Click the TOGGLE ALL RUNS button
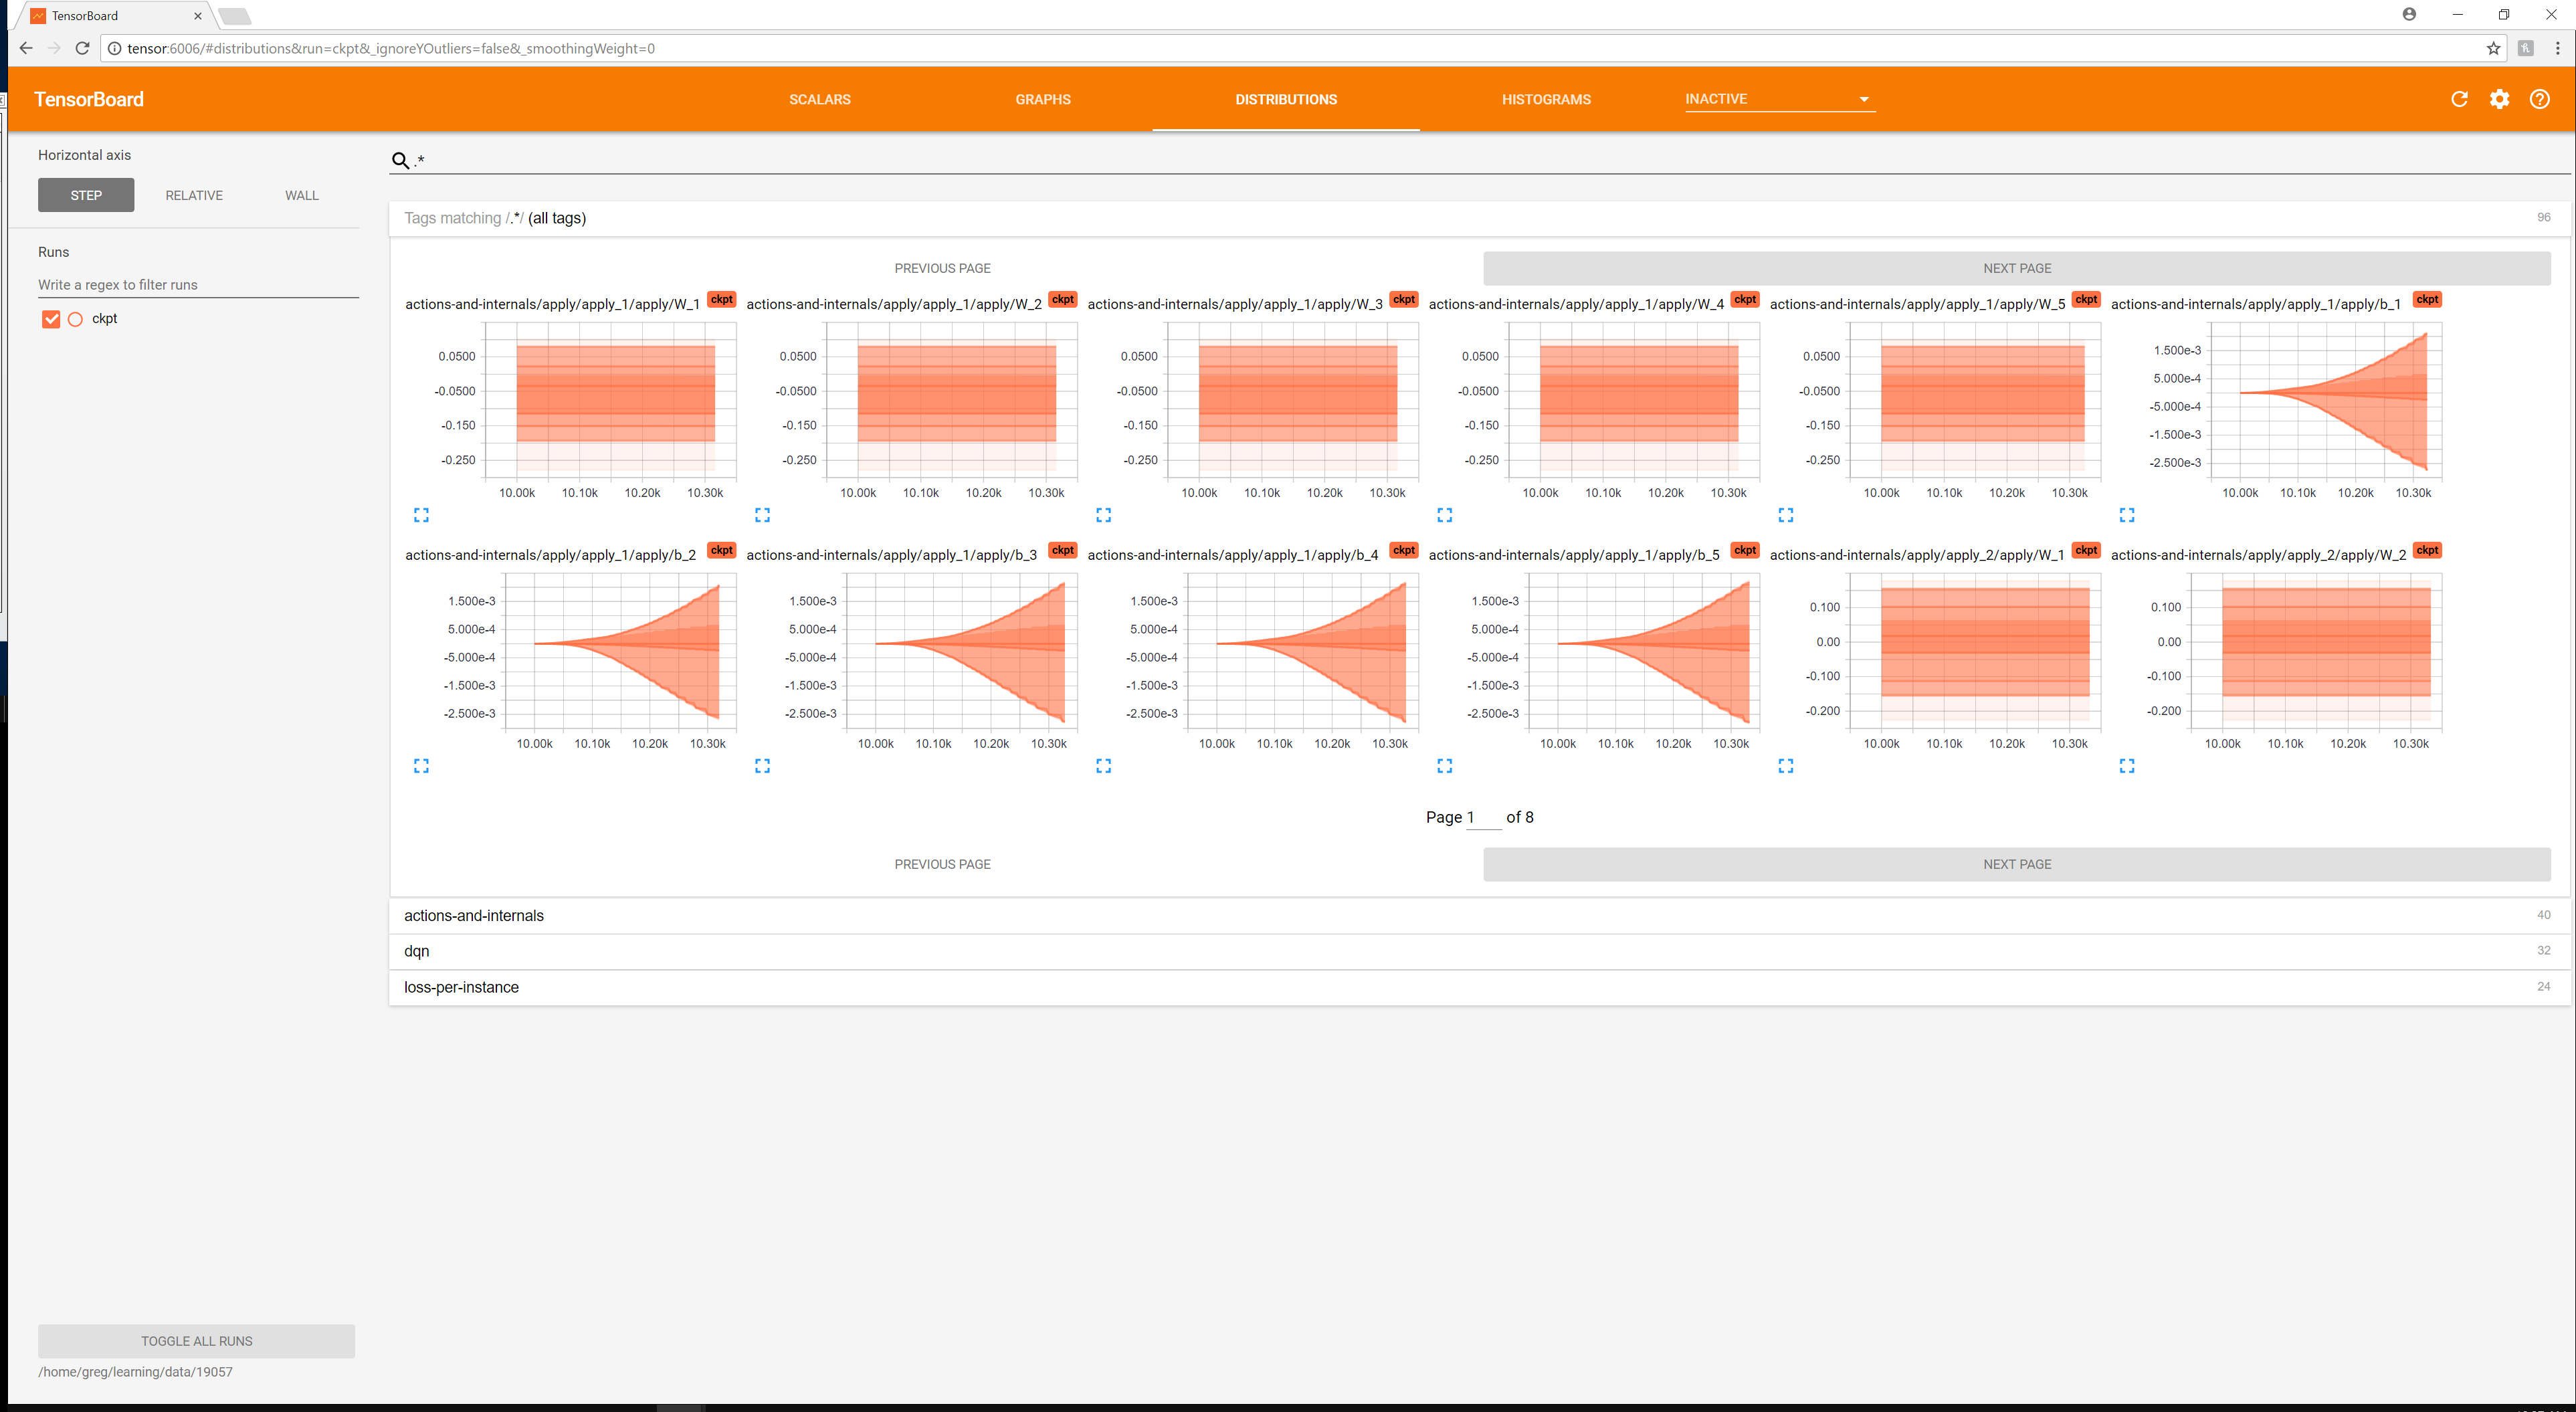The image size is (2576, 1412). [x=196, y=1341]
